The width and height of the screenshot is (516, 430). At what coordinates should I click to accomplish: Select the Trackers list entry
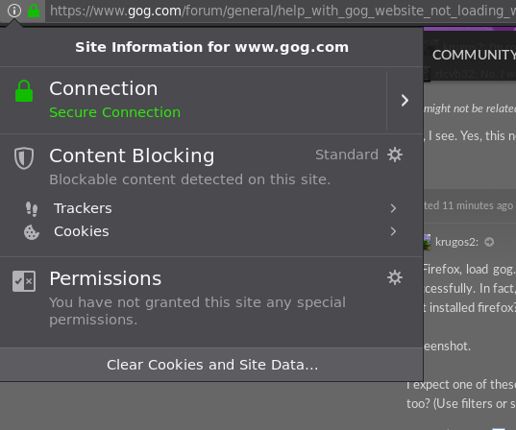211,208
